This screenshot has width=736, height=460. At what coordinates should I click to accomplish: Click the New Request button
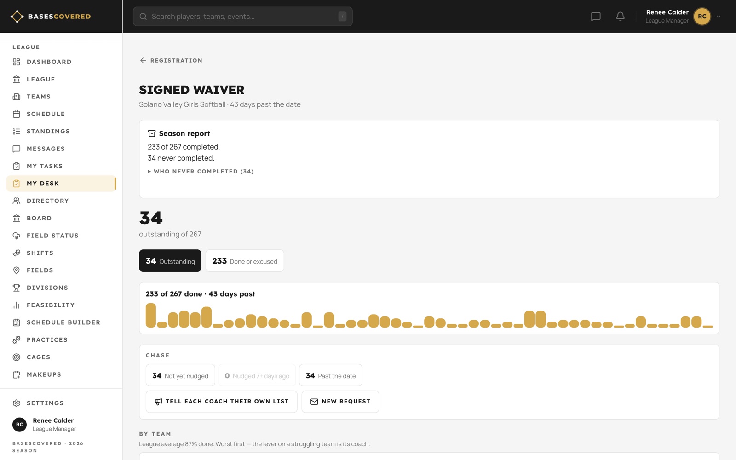click(340, 402)
